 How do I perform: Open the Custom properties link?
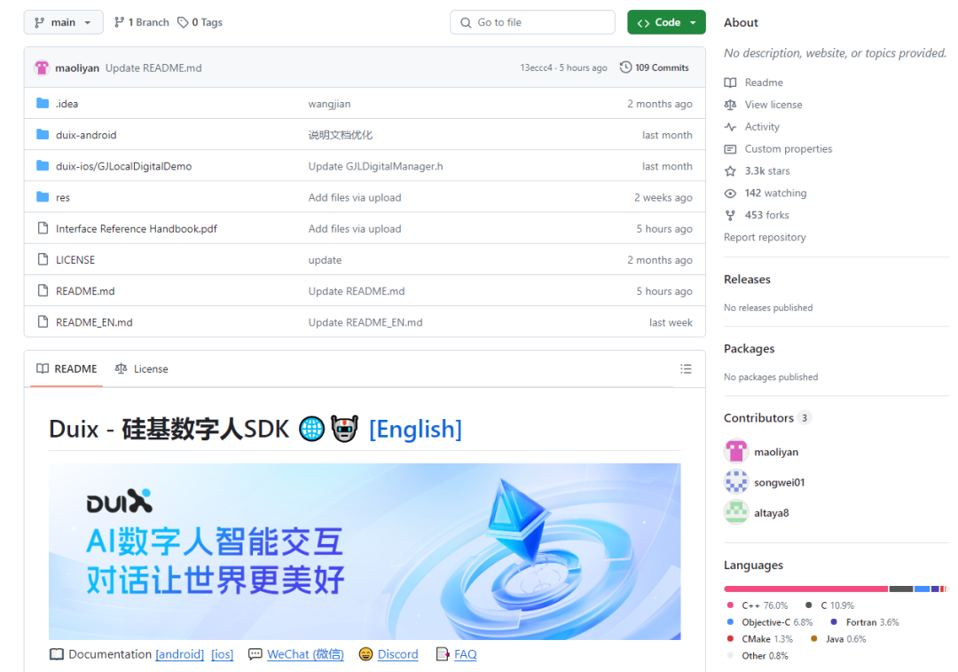click(789, 148)
